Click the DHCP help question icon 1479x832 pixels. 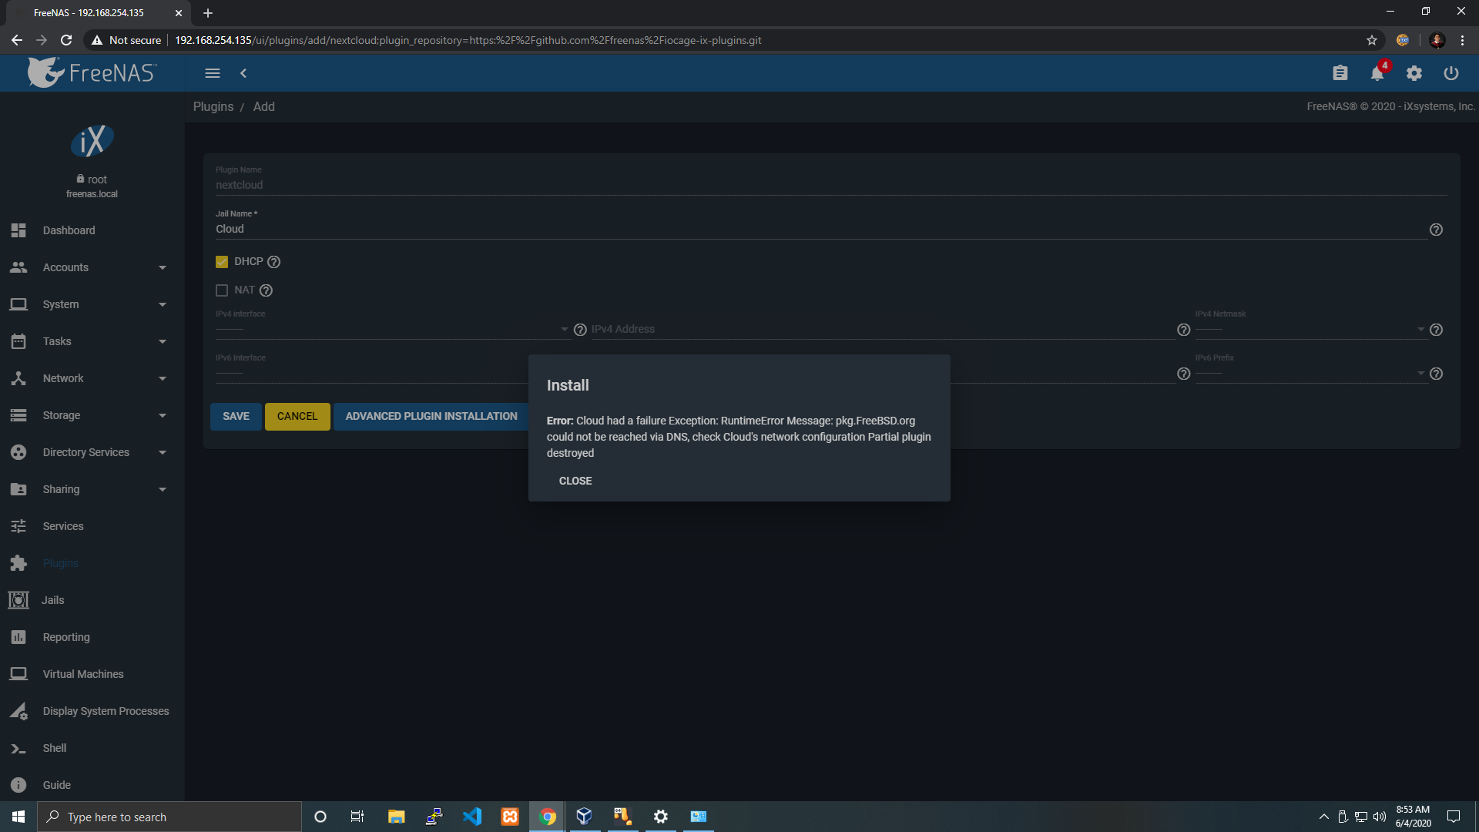[273, 262]
